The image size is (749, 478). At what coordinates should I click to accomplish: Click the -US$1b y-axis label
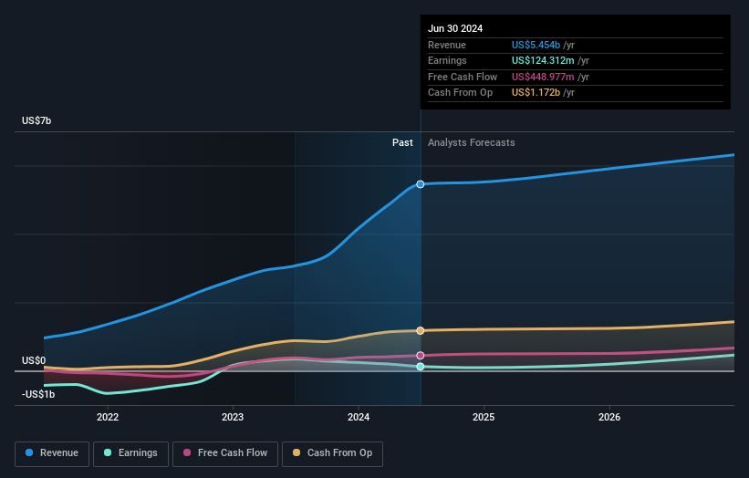click(x=38, y=394)
